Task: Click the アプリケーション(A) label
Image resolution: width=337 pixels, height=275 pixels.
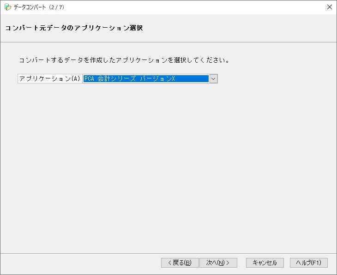Action: point(50,79)
